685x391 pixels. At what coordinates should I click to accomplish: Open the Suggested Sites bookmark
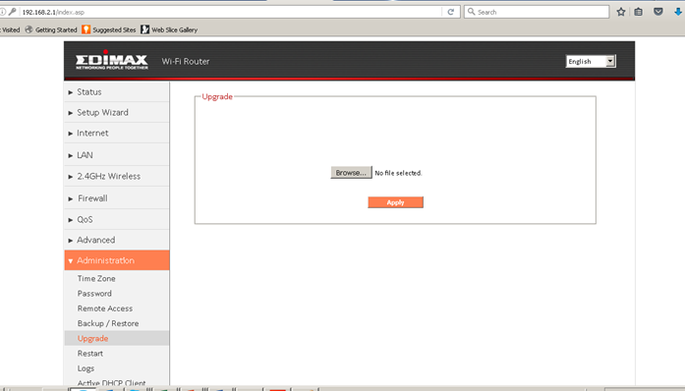coord(109,29)
